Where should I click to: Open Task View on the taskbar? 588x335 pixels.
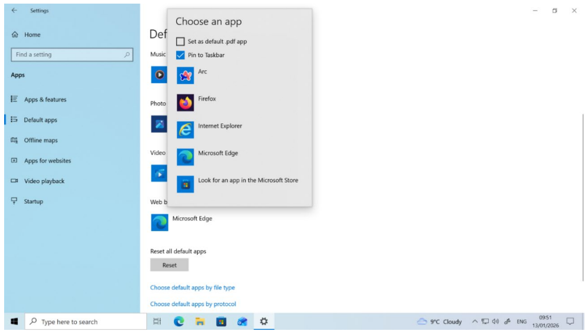pos(157,322)
